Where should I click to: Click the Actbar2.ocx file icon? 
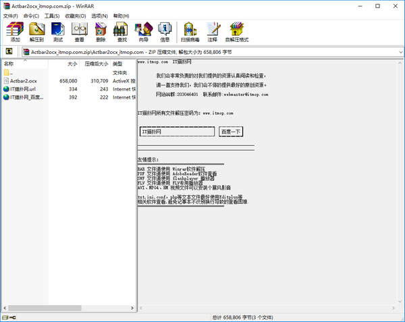coord(6,81)
